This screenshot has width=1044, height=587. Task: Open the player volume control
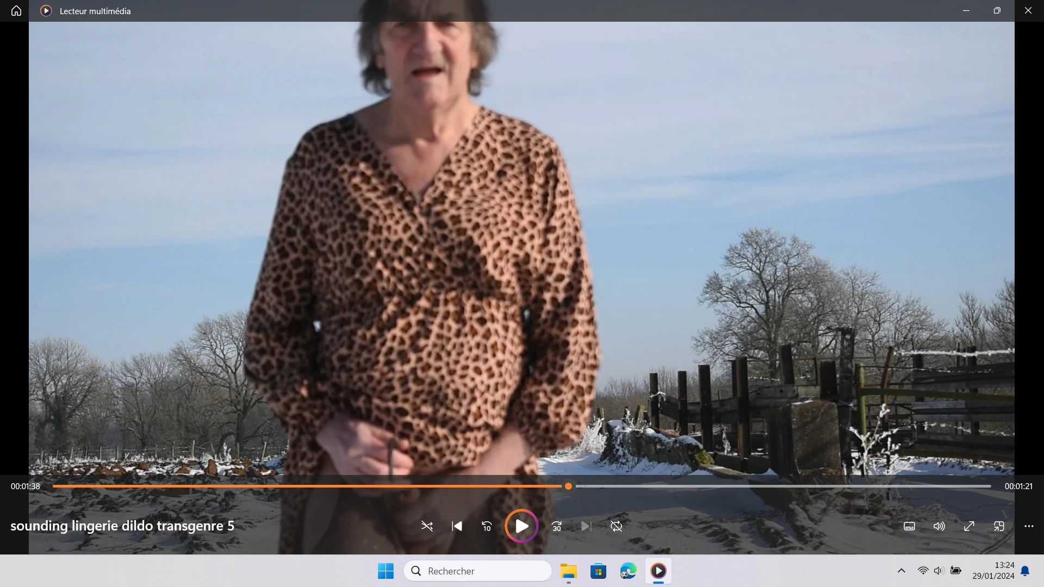[x=939, y=526]
